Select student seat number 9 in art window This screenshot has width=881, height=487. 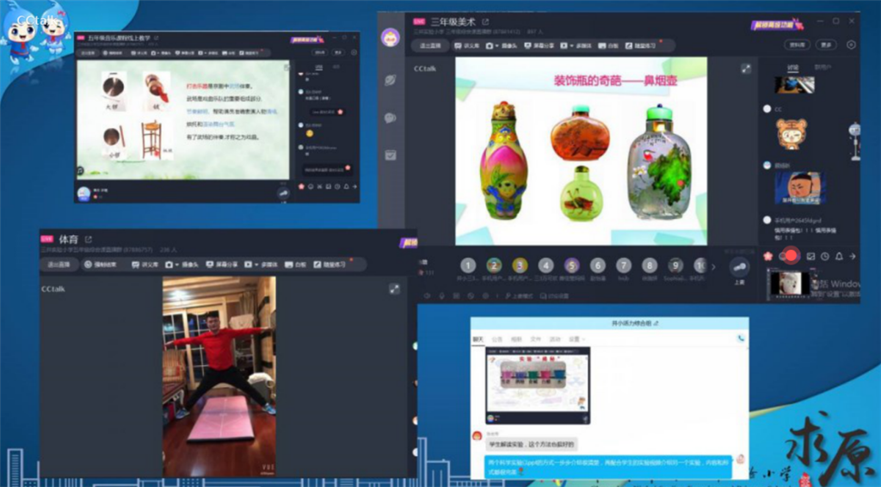point(675,265)
